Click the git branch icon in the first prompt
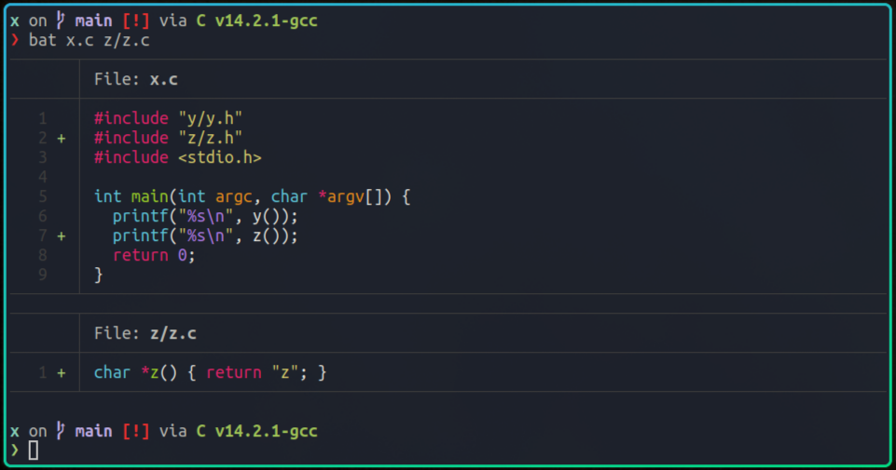896x470 pixels. 61,20
